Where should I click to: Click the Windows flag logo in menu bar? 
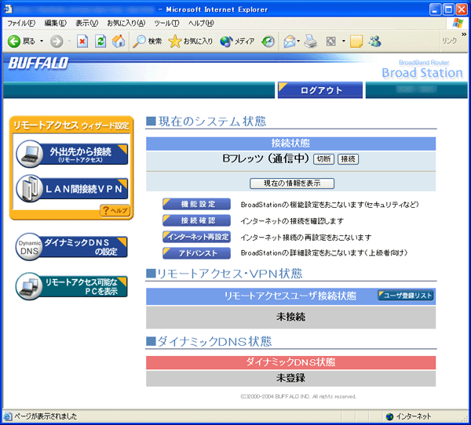click(458, 23)
